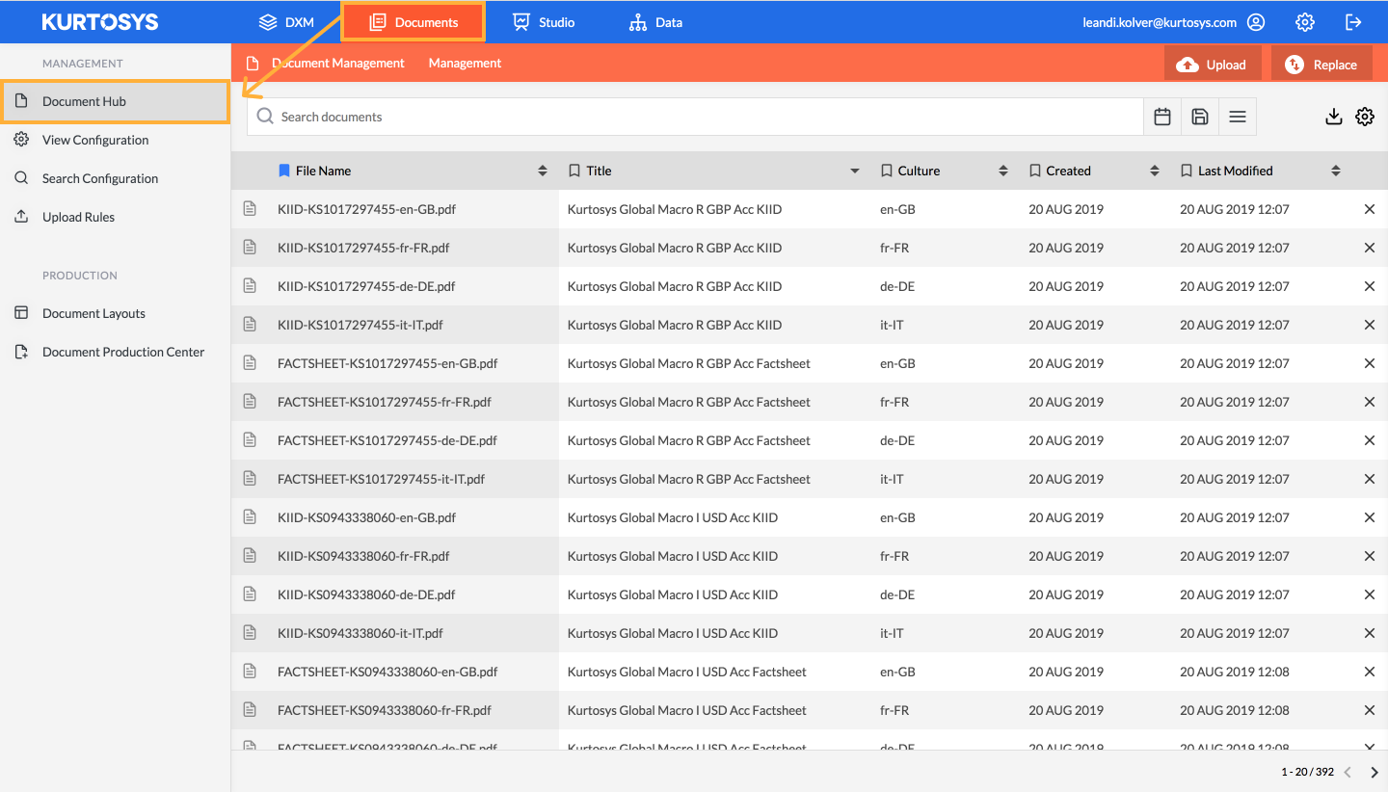Open the DXM module
The image size is (1388, 792).
coord(286,22)
